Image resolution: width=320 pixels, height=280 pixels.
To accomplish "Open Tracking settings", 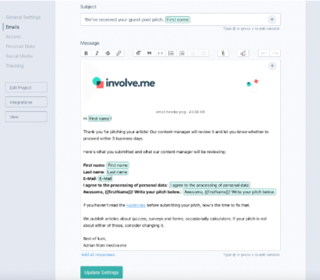I will pyautogui.click(x=15, y=66).
